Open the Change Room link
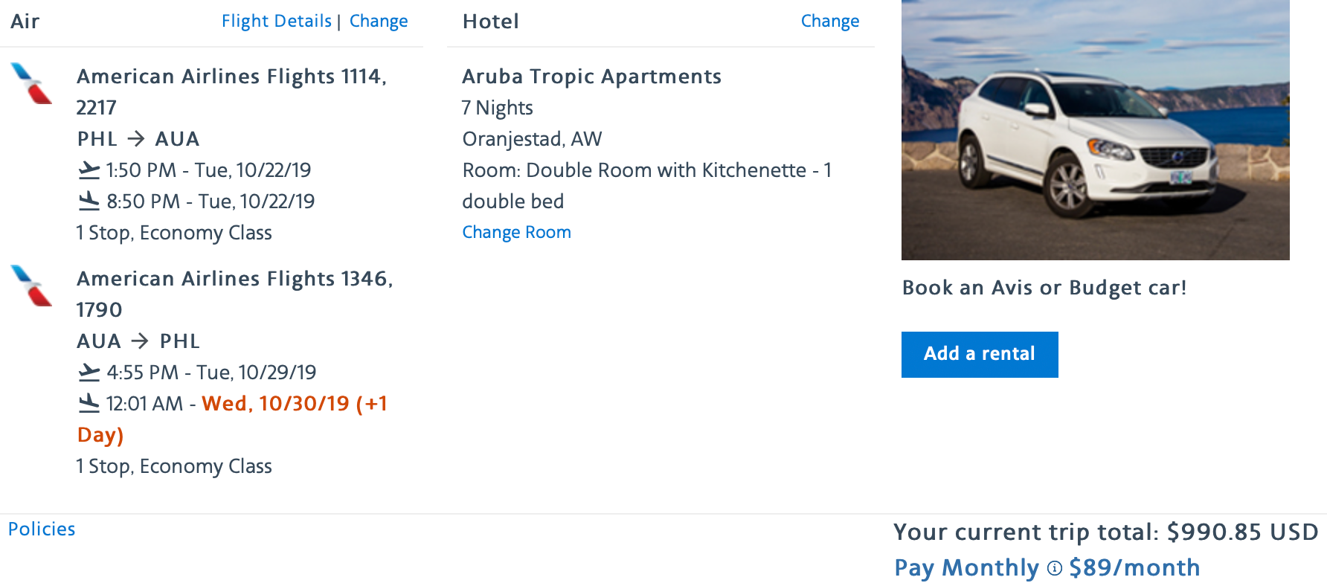1327x583 pixels. point(516,232)
